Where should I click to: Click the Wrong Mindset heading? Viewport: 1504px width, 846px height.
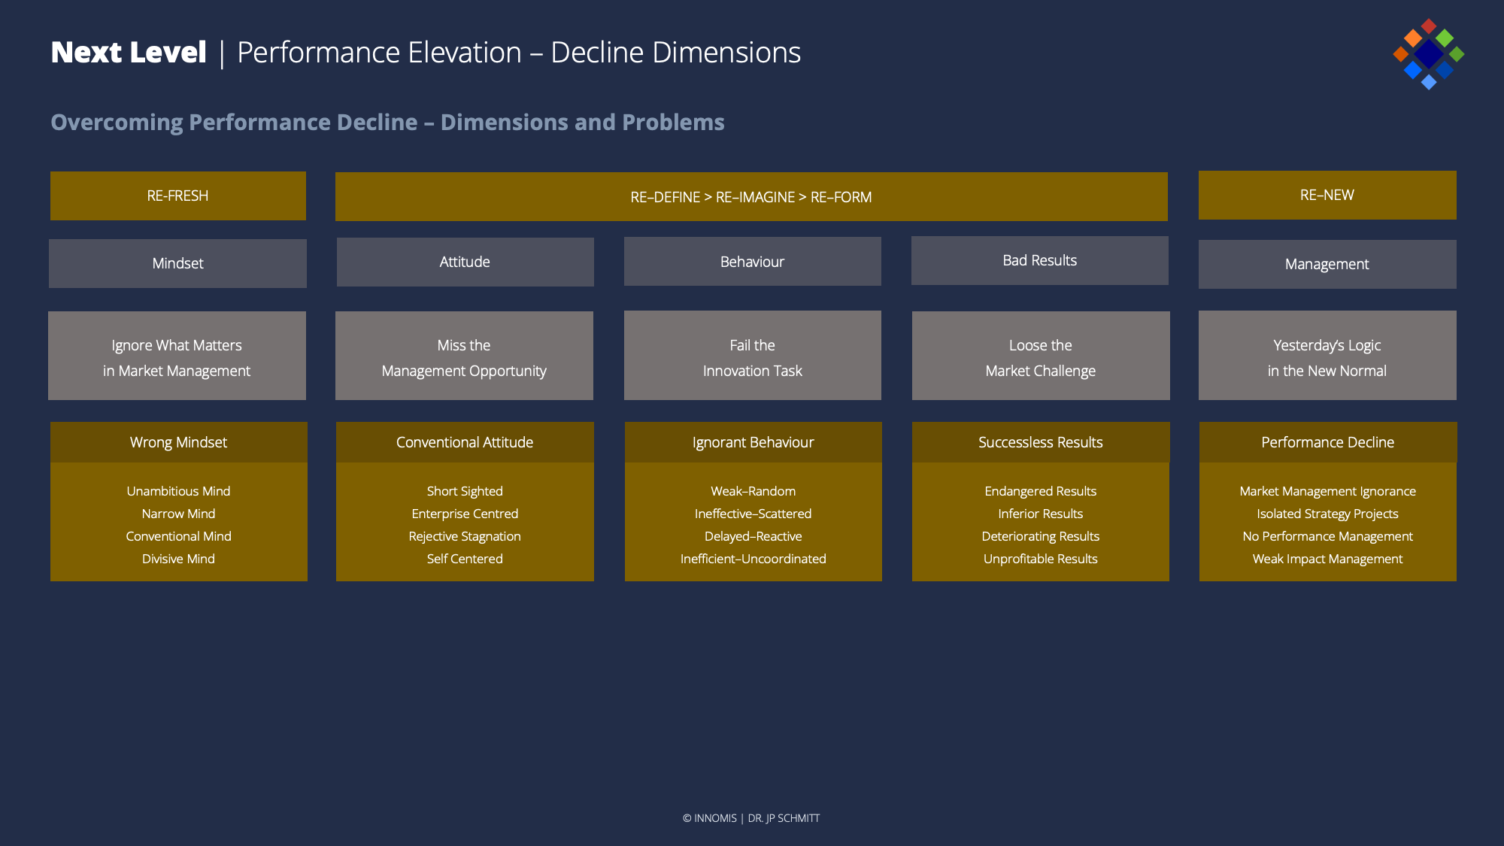pyautogui.click(x=178, y=442)
